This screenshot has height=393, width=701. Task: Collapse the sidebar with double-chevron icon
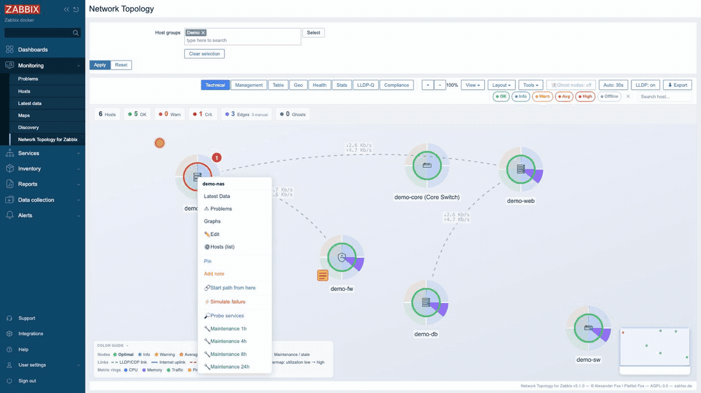[x=67, y=10]
